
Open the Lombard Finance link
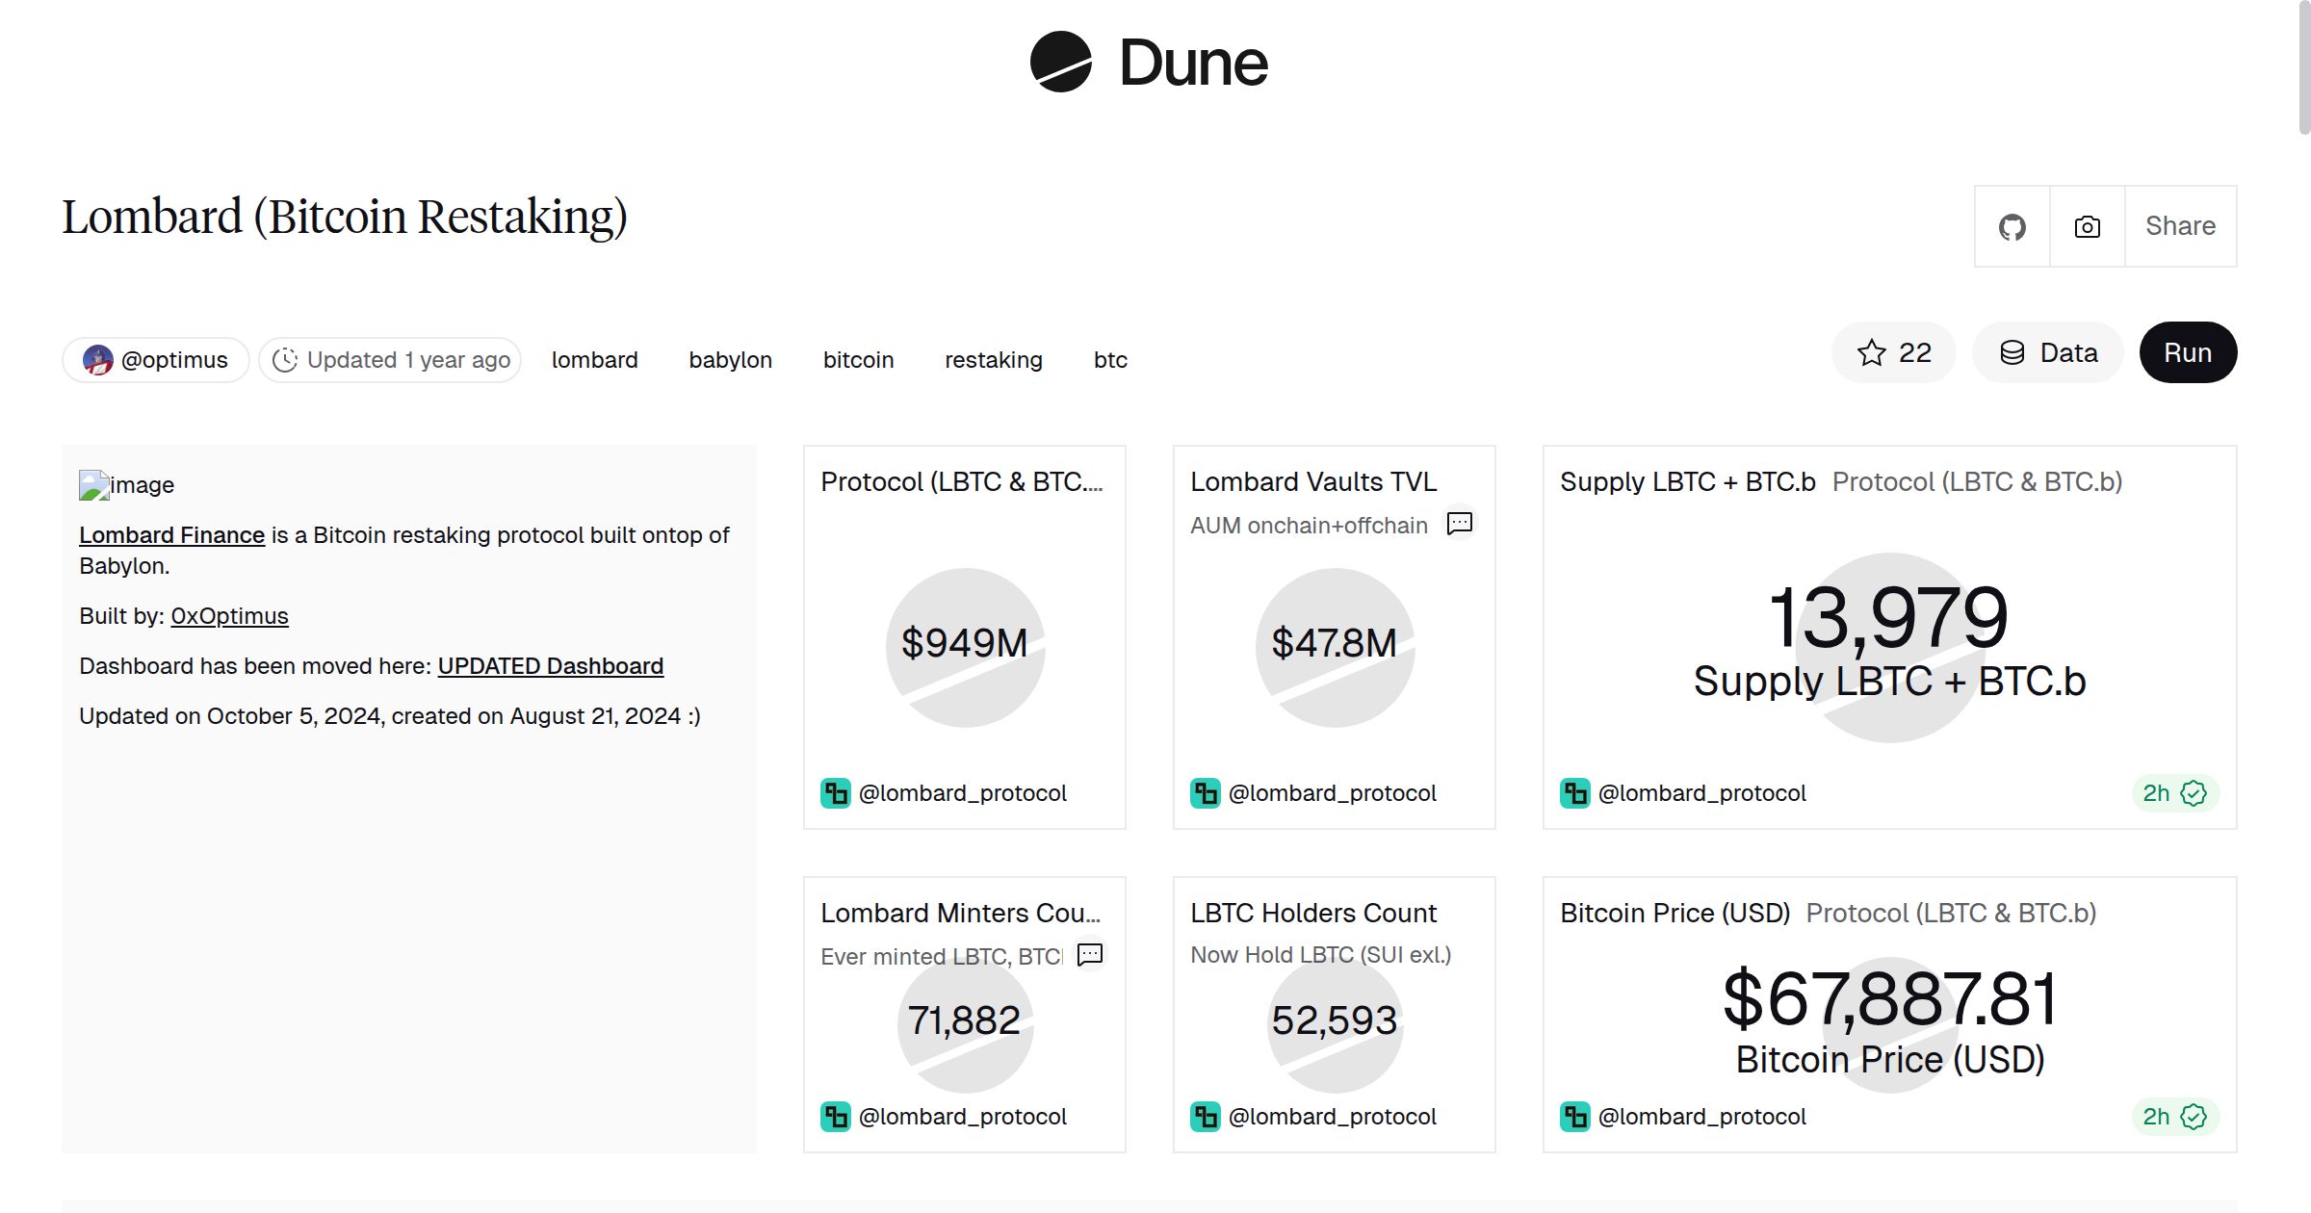pos(171,534)
